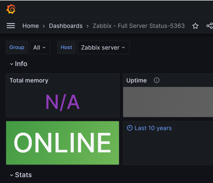Viewport: 213px width, 183px height.
Task: Open the Dashboards breadcrumb link
Action: [x=66, y=26]
